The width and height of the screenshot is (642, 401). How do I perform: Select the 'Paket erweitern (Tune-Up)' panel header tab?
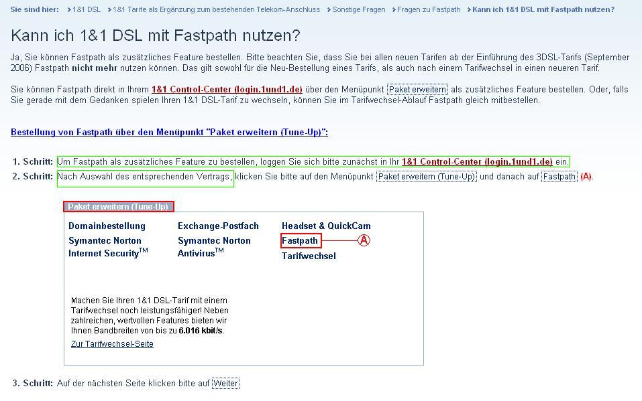point(118,206)
